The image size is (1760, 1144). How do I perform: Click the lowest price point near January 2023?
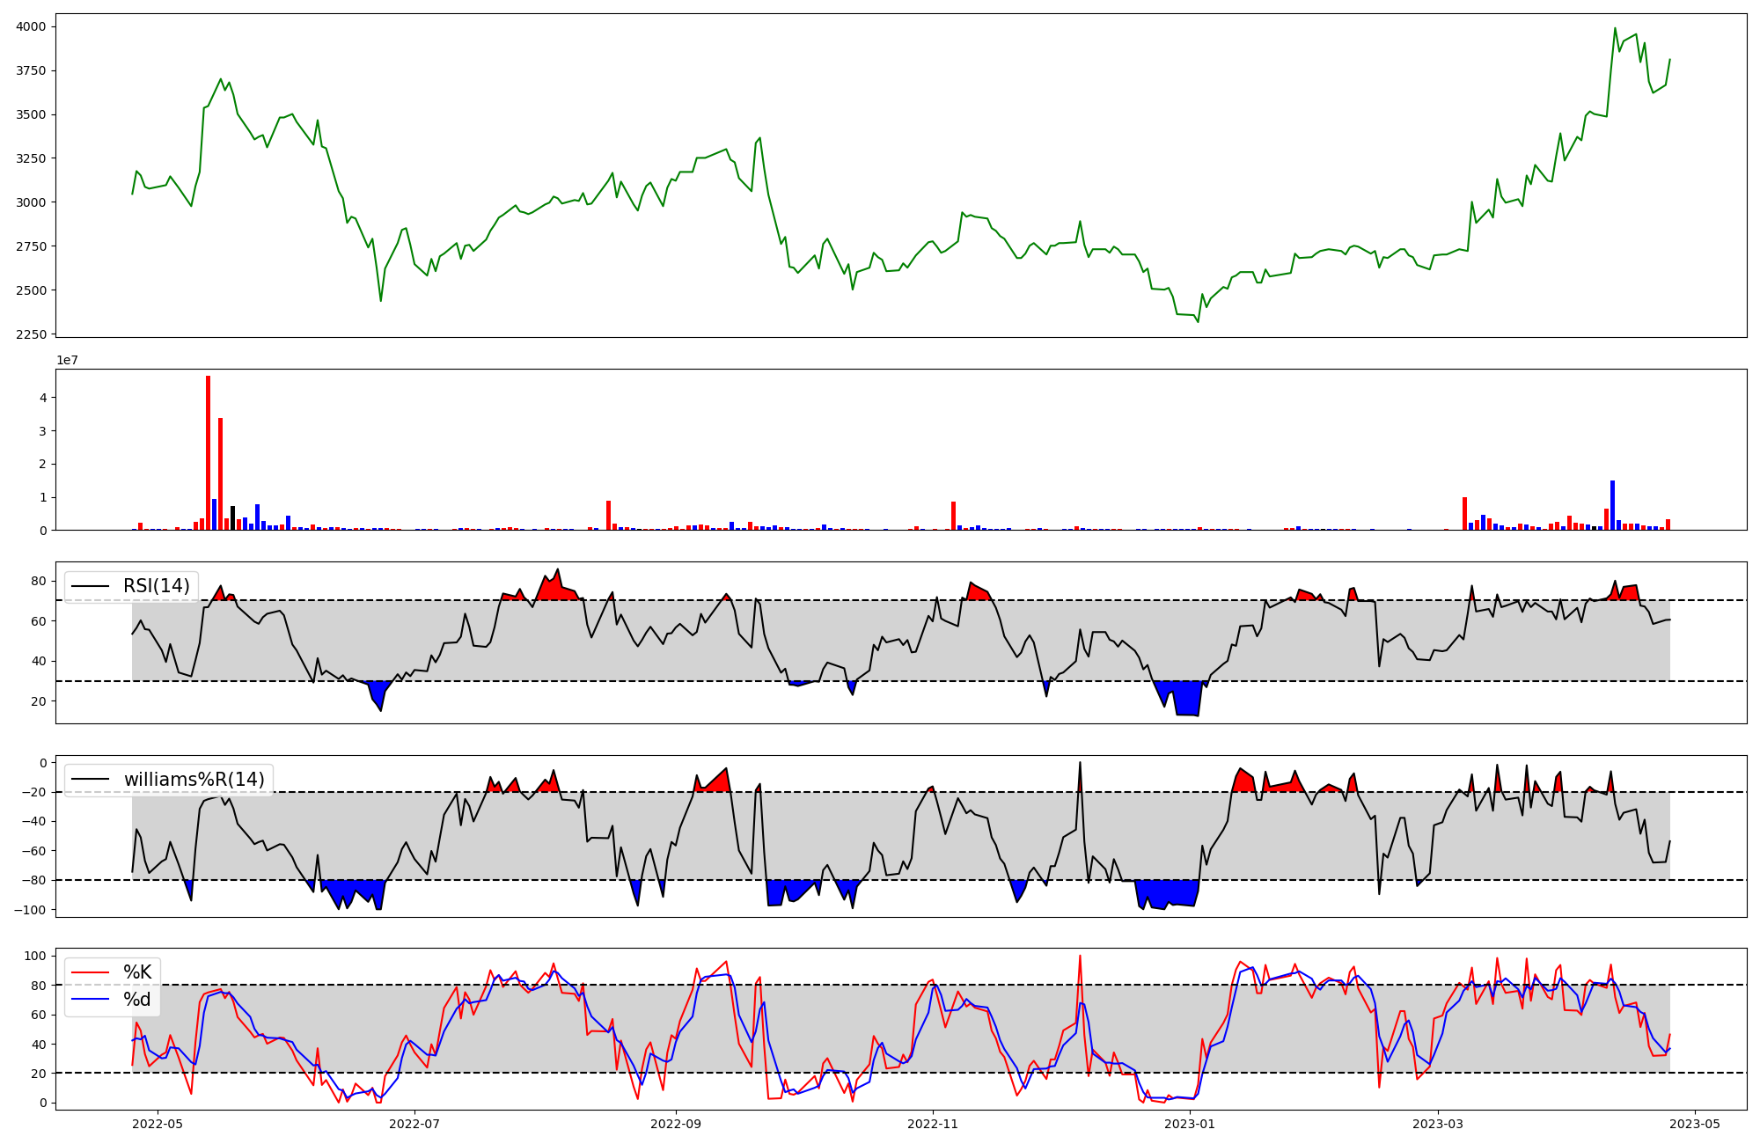(1198, 321)
